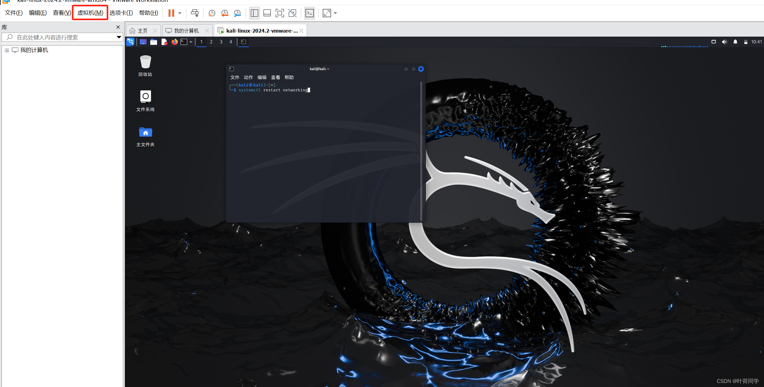Open the terminal 文件 menu
764x387 pixels.
click(x=235, y=78)
